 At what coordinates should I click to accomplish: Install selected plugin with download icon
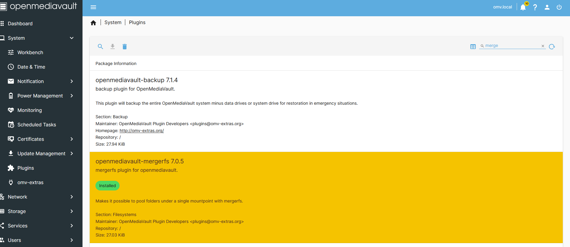point(113,47)
